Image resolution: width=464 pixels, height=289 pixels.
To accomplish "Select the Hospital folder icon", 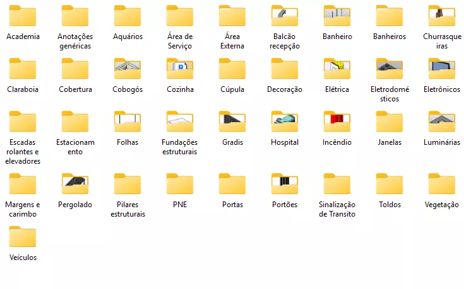I will tap(285, 122).
